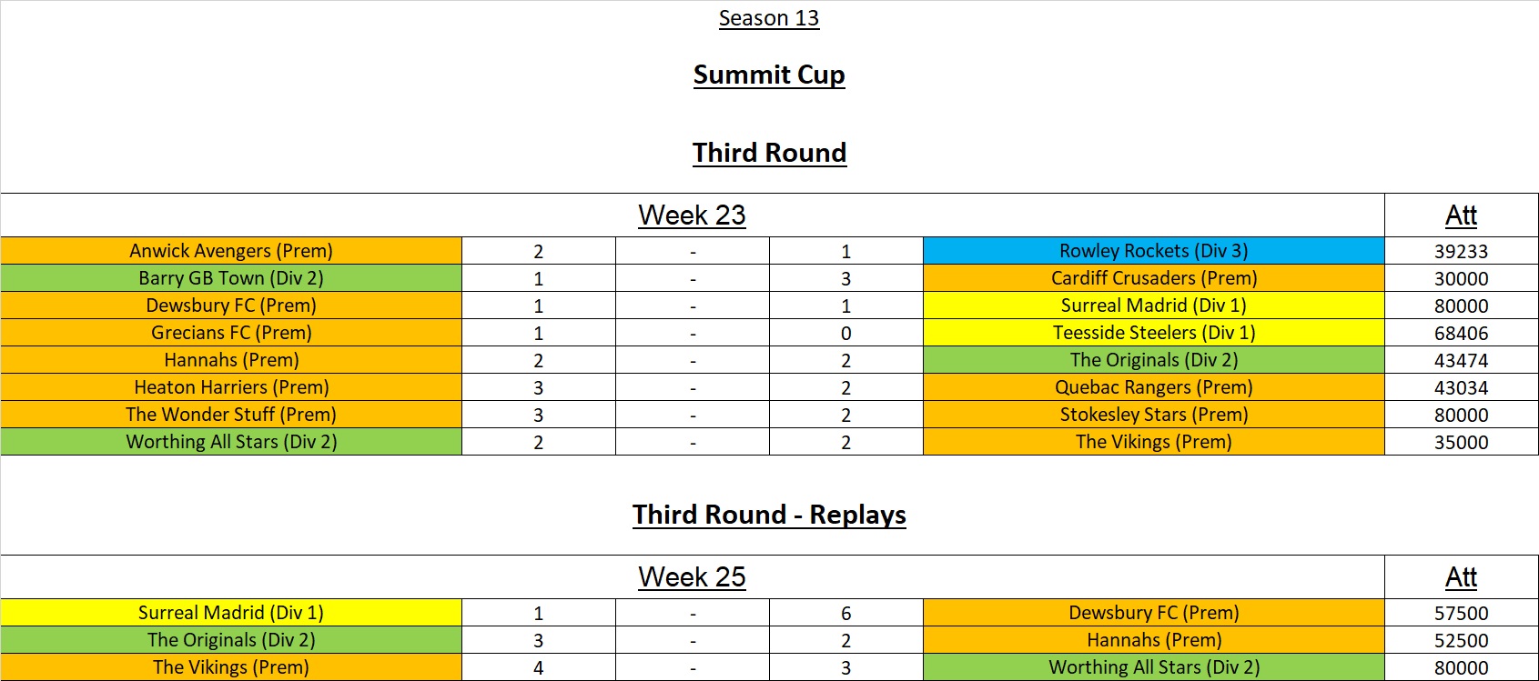Image resolution: width=1539 pixels, height=681 pixels.
Task: Select the Heaton Harriers (Prem) cell
Action: pos(231,387)
